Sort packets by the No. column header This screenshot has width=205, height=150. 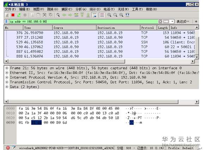[x=14, y=28]
